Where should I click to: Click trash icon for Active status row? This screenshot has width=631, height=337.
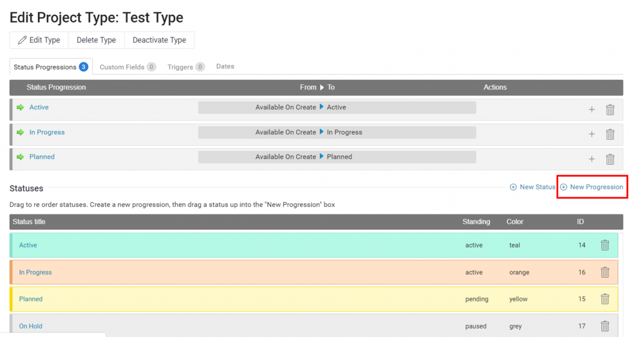pos(605,245)
